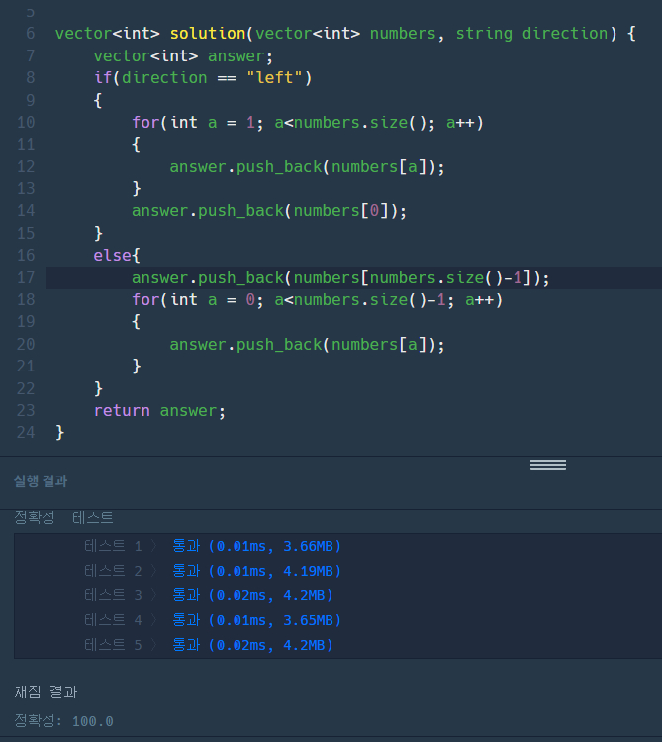Image resolution: width=662 pixels, height=742 pixels.
Task: Click the else keyword on line 16
Action: click(x=112, y=256)
